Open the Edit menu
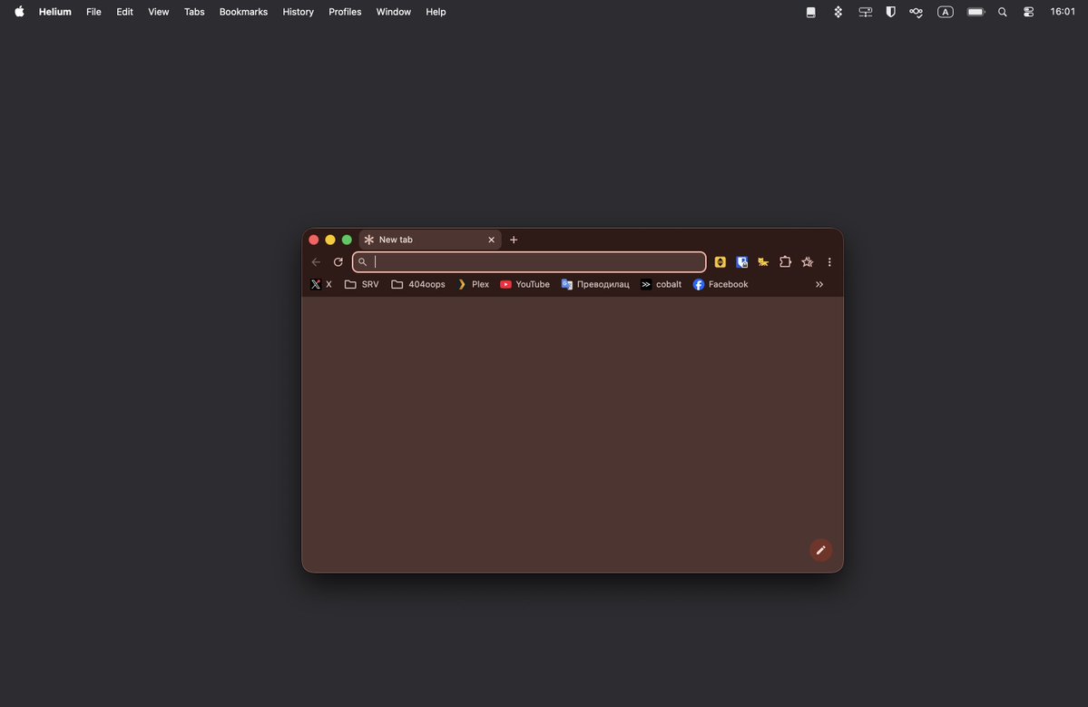Viewport: 1088px width, 707px height. point(125,12)
